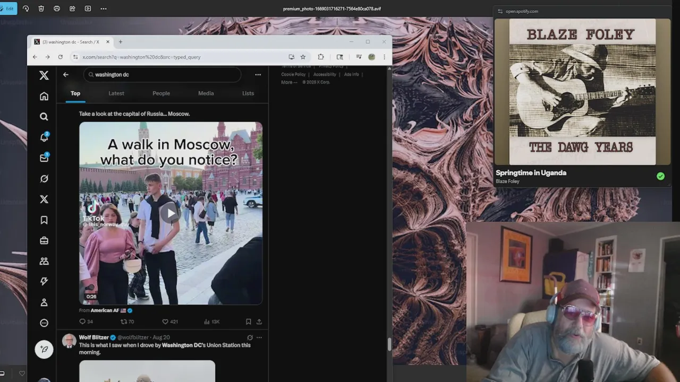Switch to the People tab

pos(161,93)
